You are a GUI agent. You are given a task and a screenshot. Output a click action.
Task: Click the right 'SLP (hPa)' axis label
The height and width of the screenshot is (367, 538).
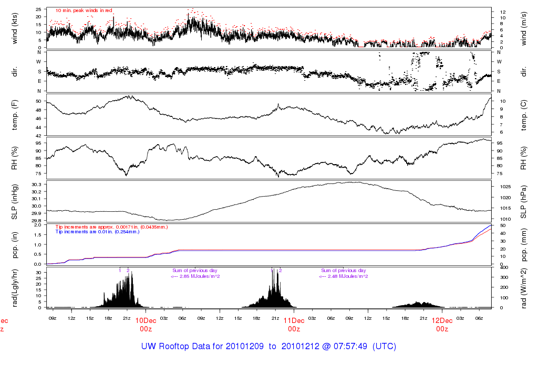523,202
